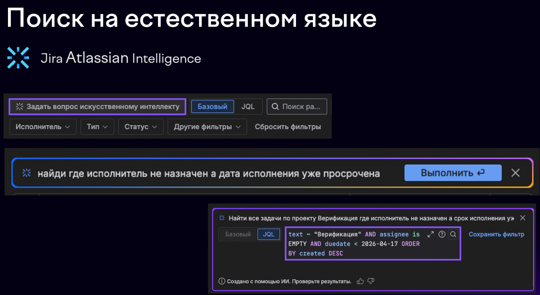Click the AI sparkle icon in ask button
Viewport: 540px width, 295px height.
pos(19,107)
